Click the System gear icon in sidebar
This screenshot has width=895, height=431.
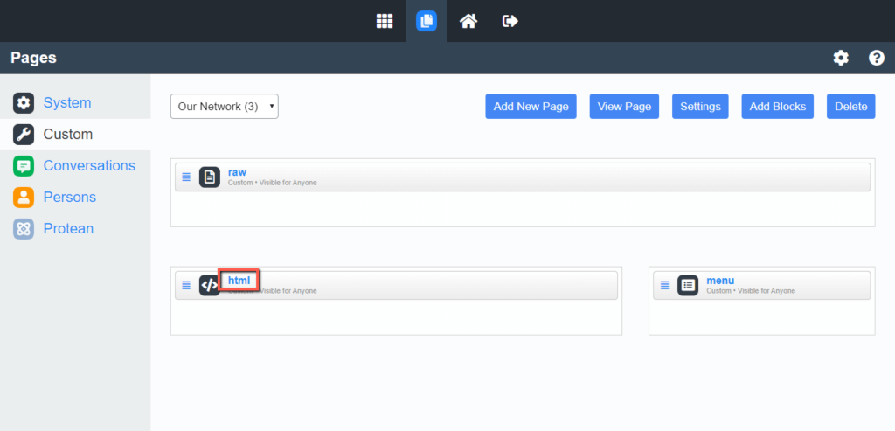24,103
